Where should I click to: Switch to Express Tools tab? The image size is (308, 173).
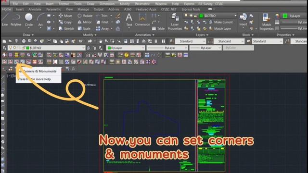191,9
